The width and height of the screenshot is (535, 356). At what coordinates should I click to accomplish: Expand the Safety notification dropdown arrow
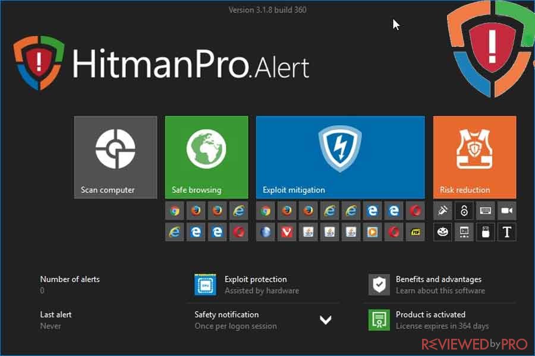(x=326, y=320)
